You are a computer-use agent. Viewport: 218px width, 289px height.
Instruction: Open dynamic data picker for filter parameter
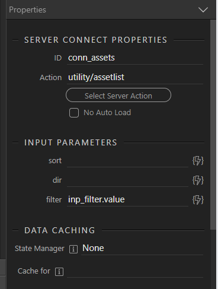(198, 200)
